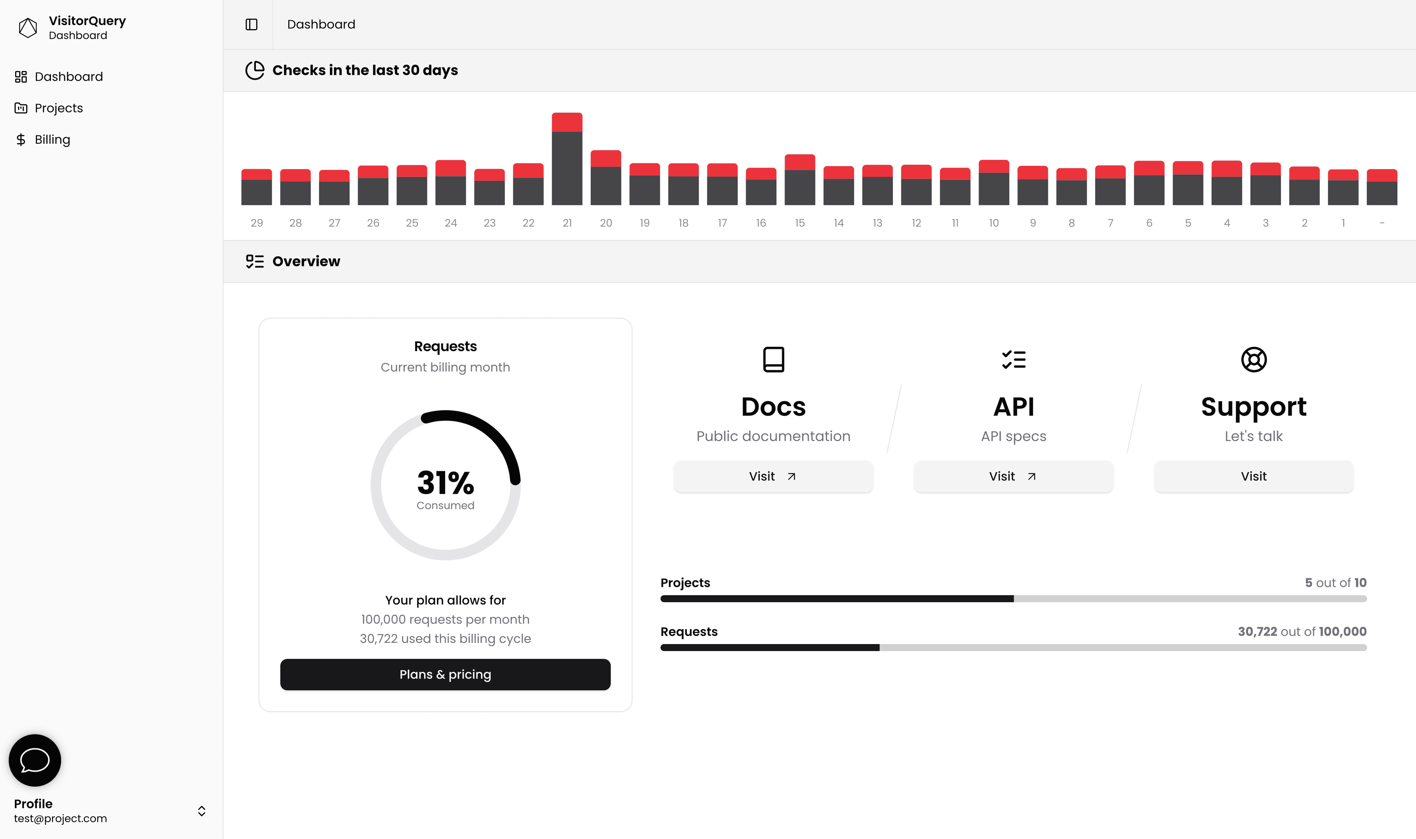The height and width of the screenshot is (839, 1416).
Task: Select the Docs book icon
Action: [x=773, y=359]
